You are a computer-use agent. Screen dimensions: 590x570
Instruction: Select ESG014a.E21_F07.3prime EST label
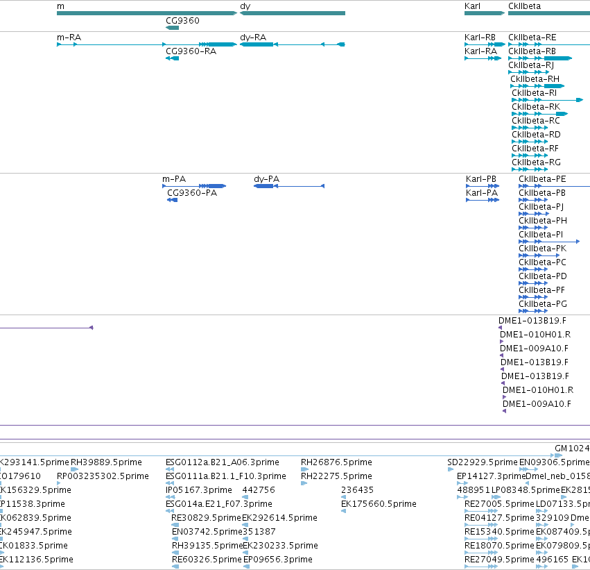(x=218, y=504)
